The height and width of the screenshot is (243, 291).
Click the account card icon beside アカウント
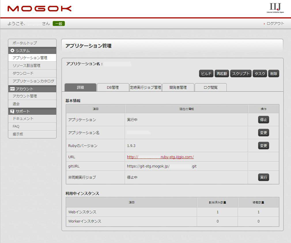click(x=12, y=89)
